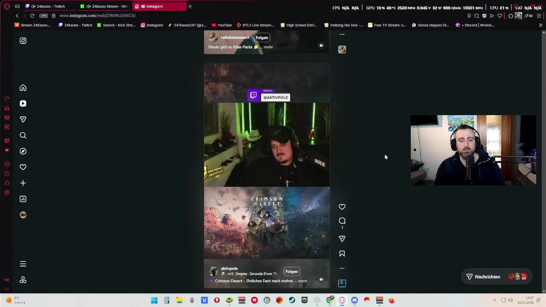Open the audio thumbnail of the aktivpole reel

(x=342, y=283)
